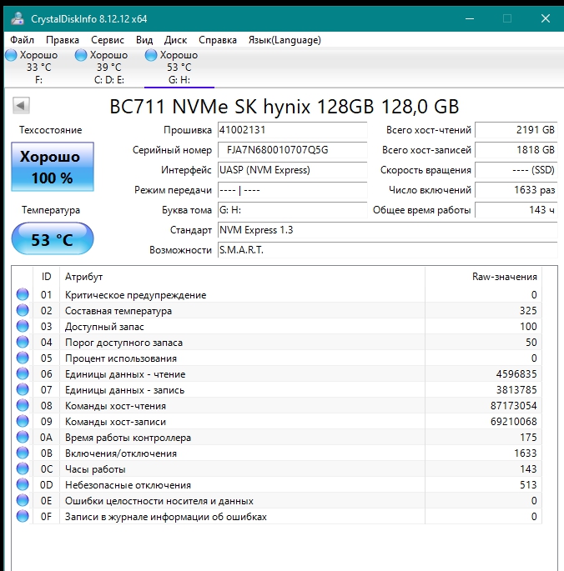This screenshot has height=571, width=564.
Task: Click status orb for attribute 09
Action: (x=23, y=421)
